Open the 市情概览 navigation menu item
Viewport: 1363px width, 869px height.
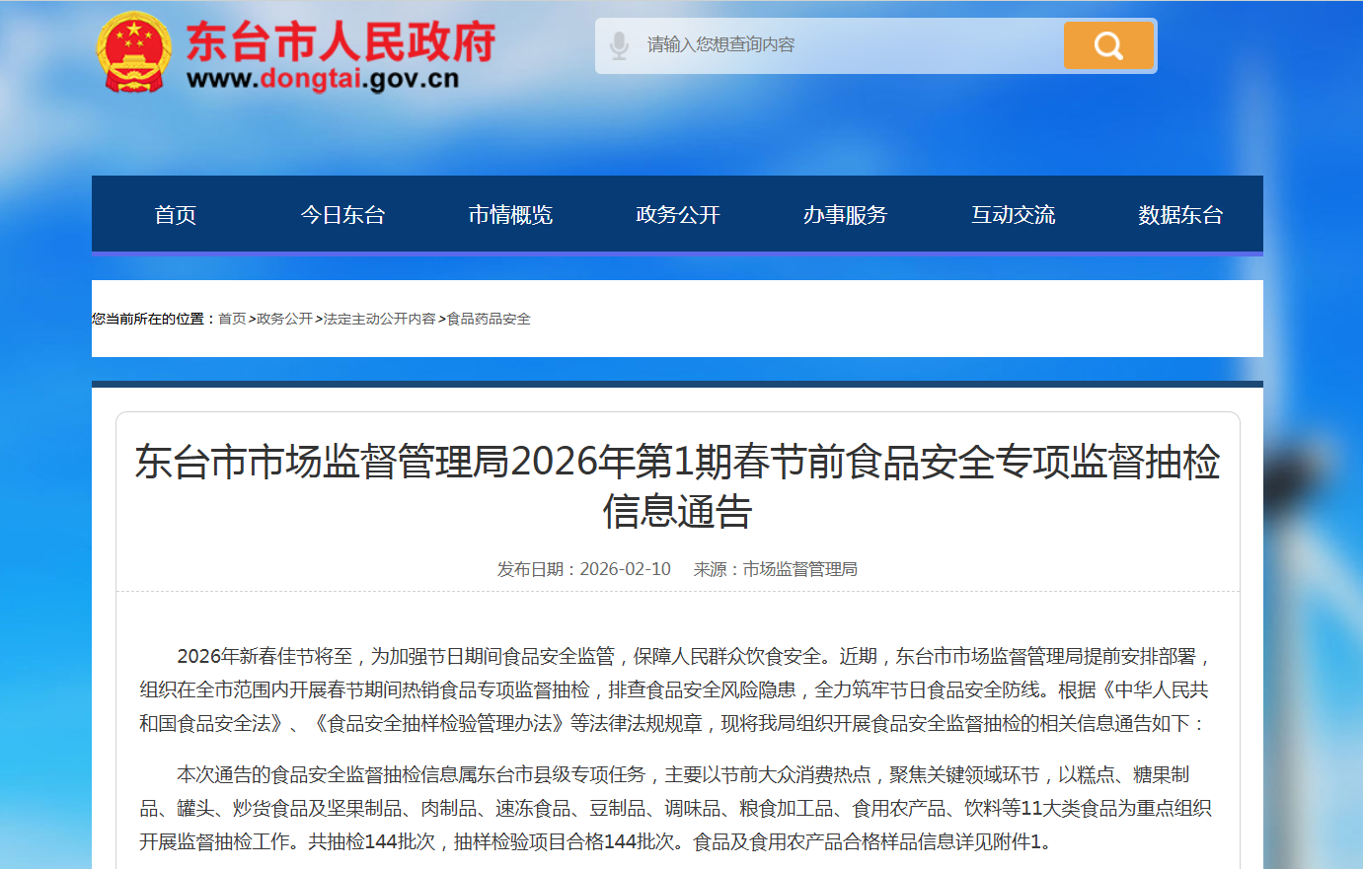click(x=510, y=215)
